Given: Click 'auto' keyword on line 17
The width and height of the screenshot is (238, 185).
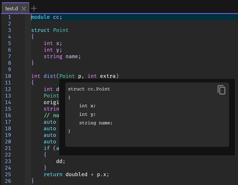Looking at the screenshot, I should (50, 122).
